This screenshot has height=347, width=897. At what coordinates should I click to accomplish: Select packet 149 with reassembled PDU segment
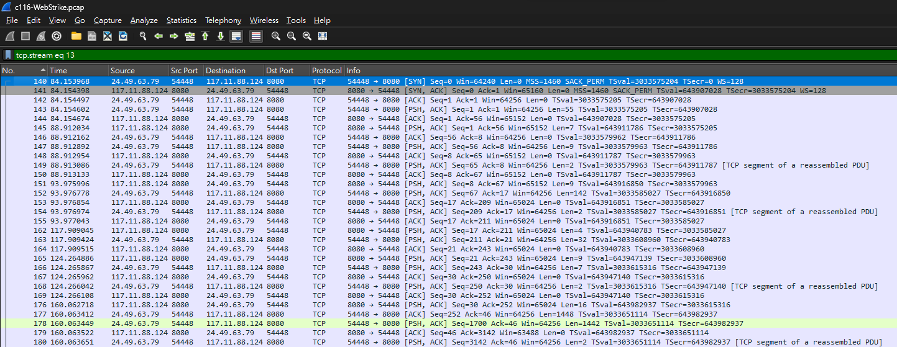point(448,165)
